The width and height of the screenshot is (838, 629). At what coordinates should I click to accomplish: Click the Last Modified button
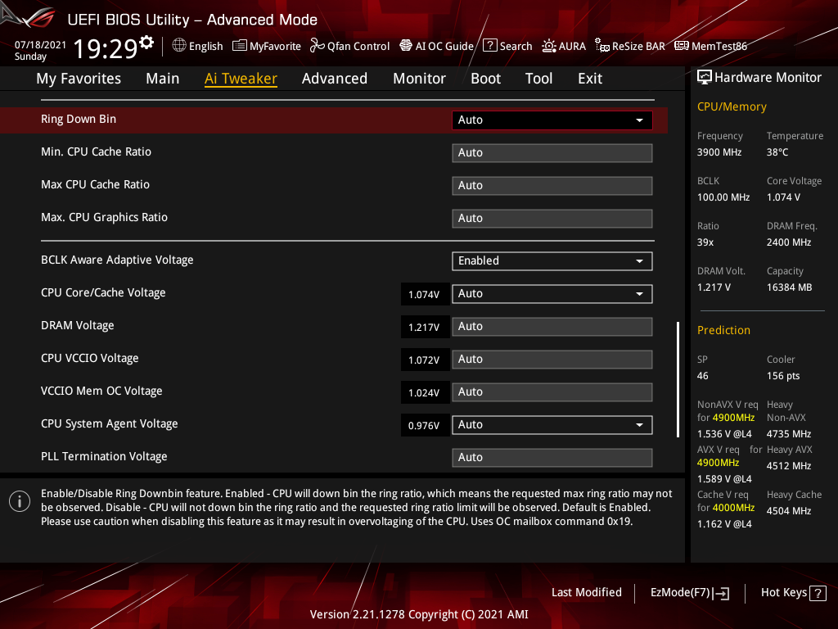(587, 592)
